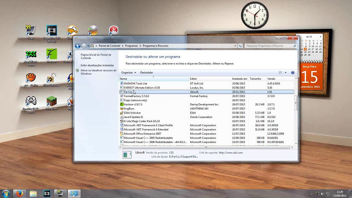Click the large orange 15 on calendar gadget
The image size is (352, 198).
point(309,77)
